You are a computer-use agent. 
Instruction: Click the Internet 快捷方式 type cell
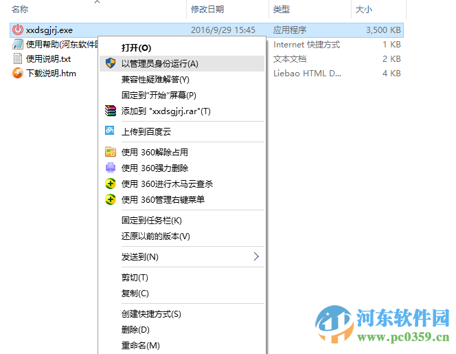point(306,45)
